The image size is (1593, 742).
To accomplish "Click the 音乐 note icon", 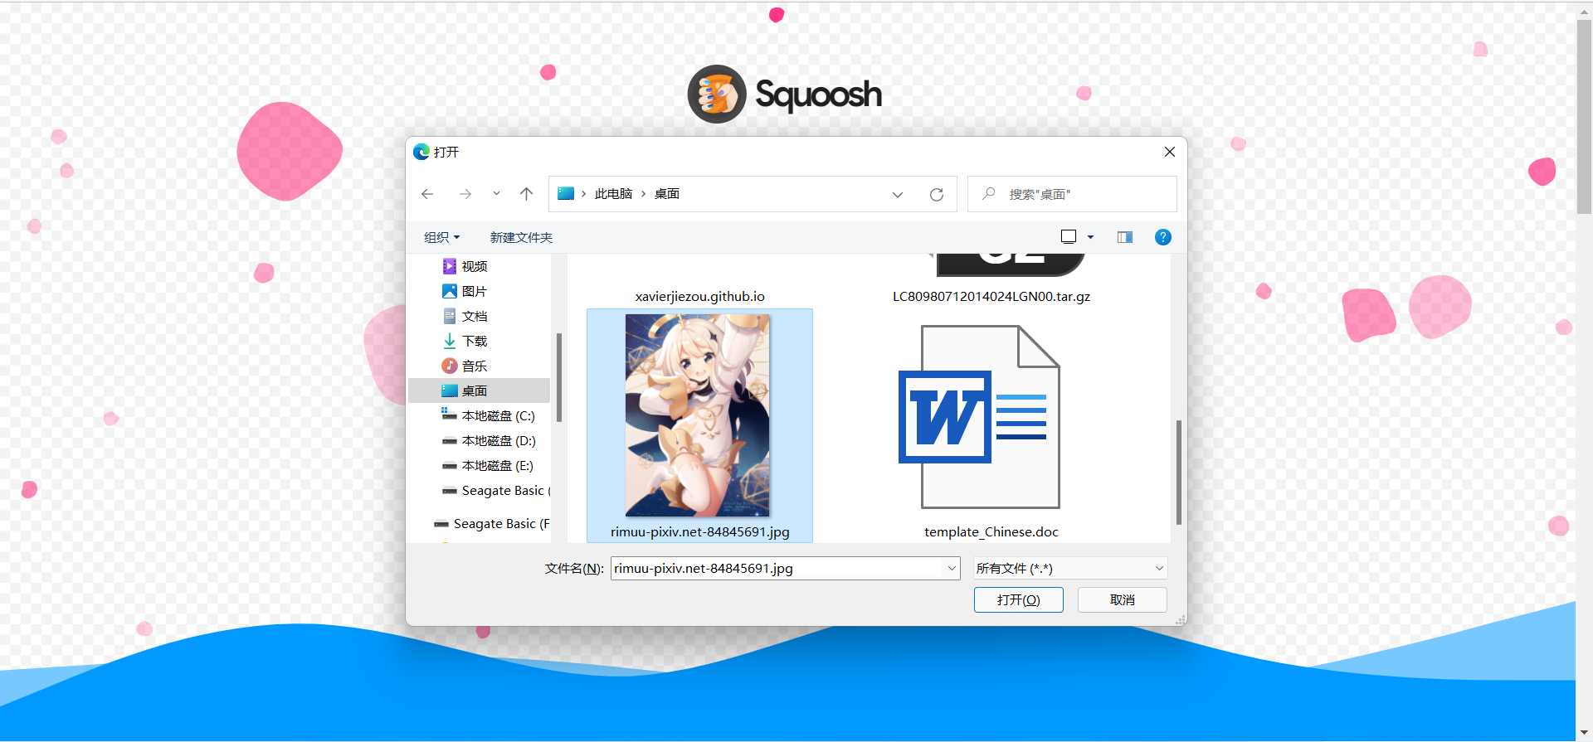I will pyautogui.click(x=450, y=366).
